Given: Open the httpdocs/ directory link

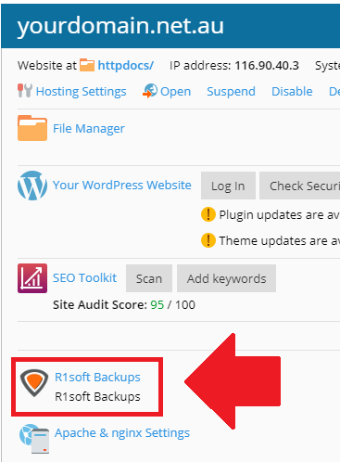Looking at the screenshot, I should [x=126, y=65].
